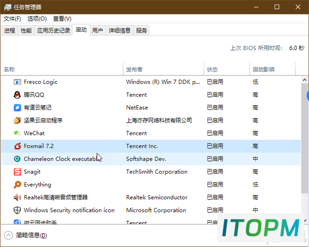Sort by the 启动影响 column header
The image size is (309, 247).
[x=273, y=69]
